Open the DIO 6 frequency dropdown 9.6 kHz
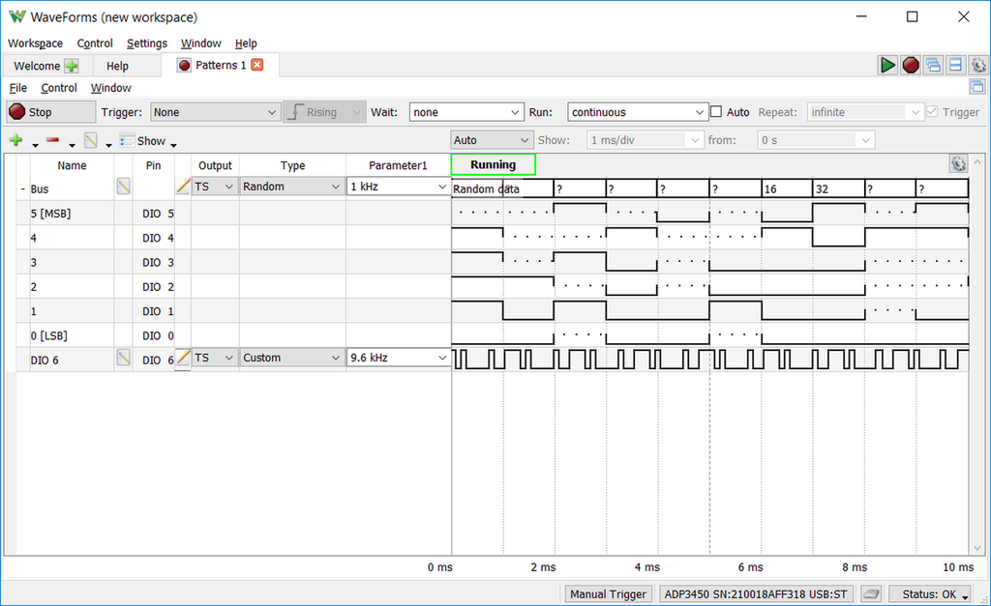991x606 pixels. click(398, 358)
